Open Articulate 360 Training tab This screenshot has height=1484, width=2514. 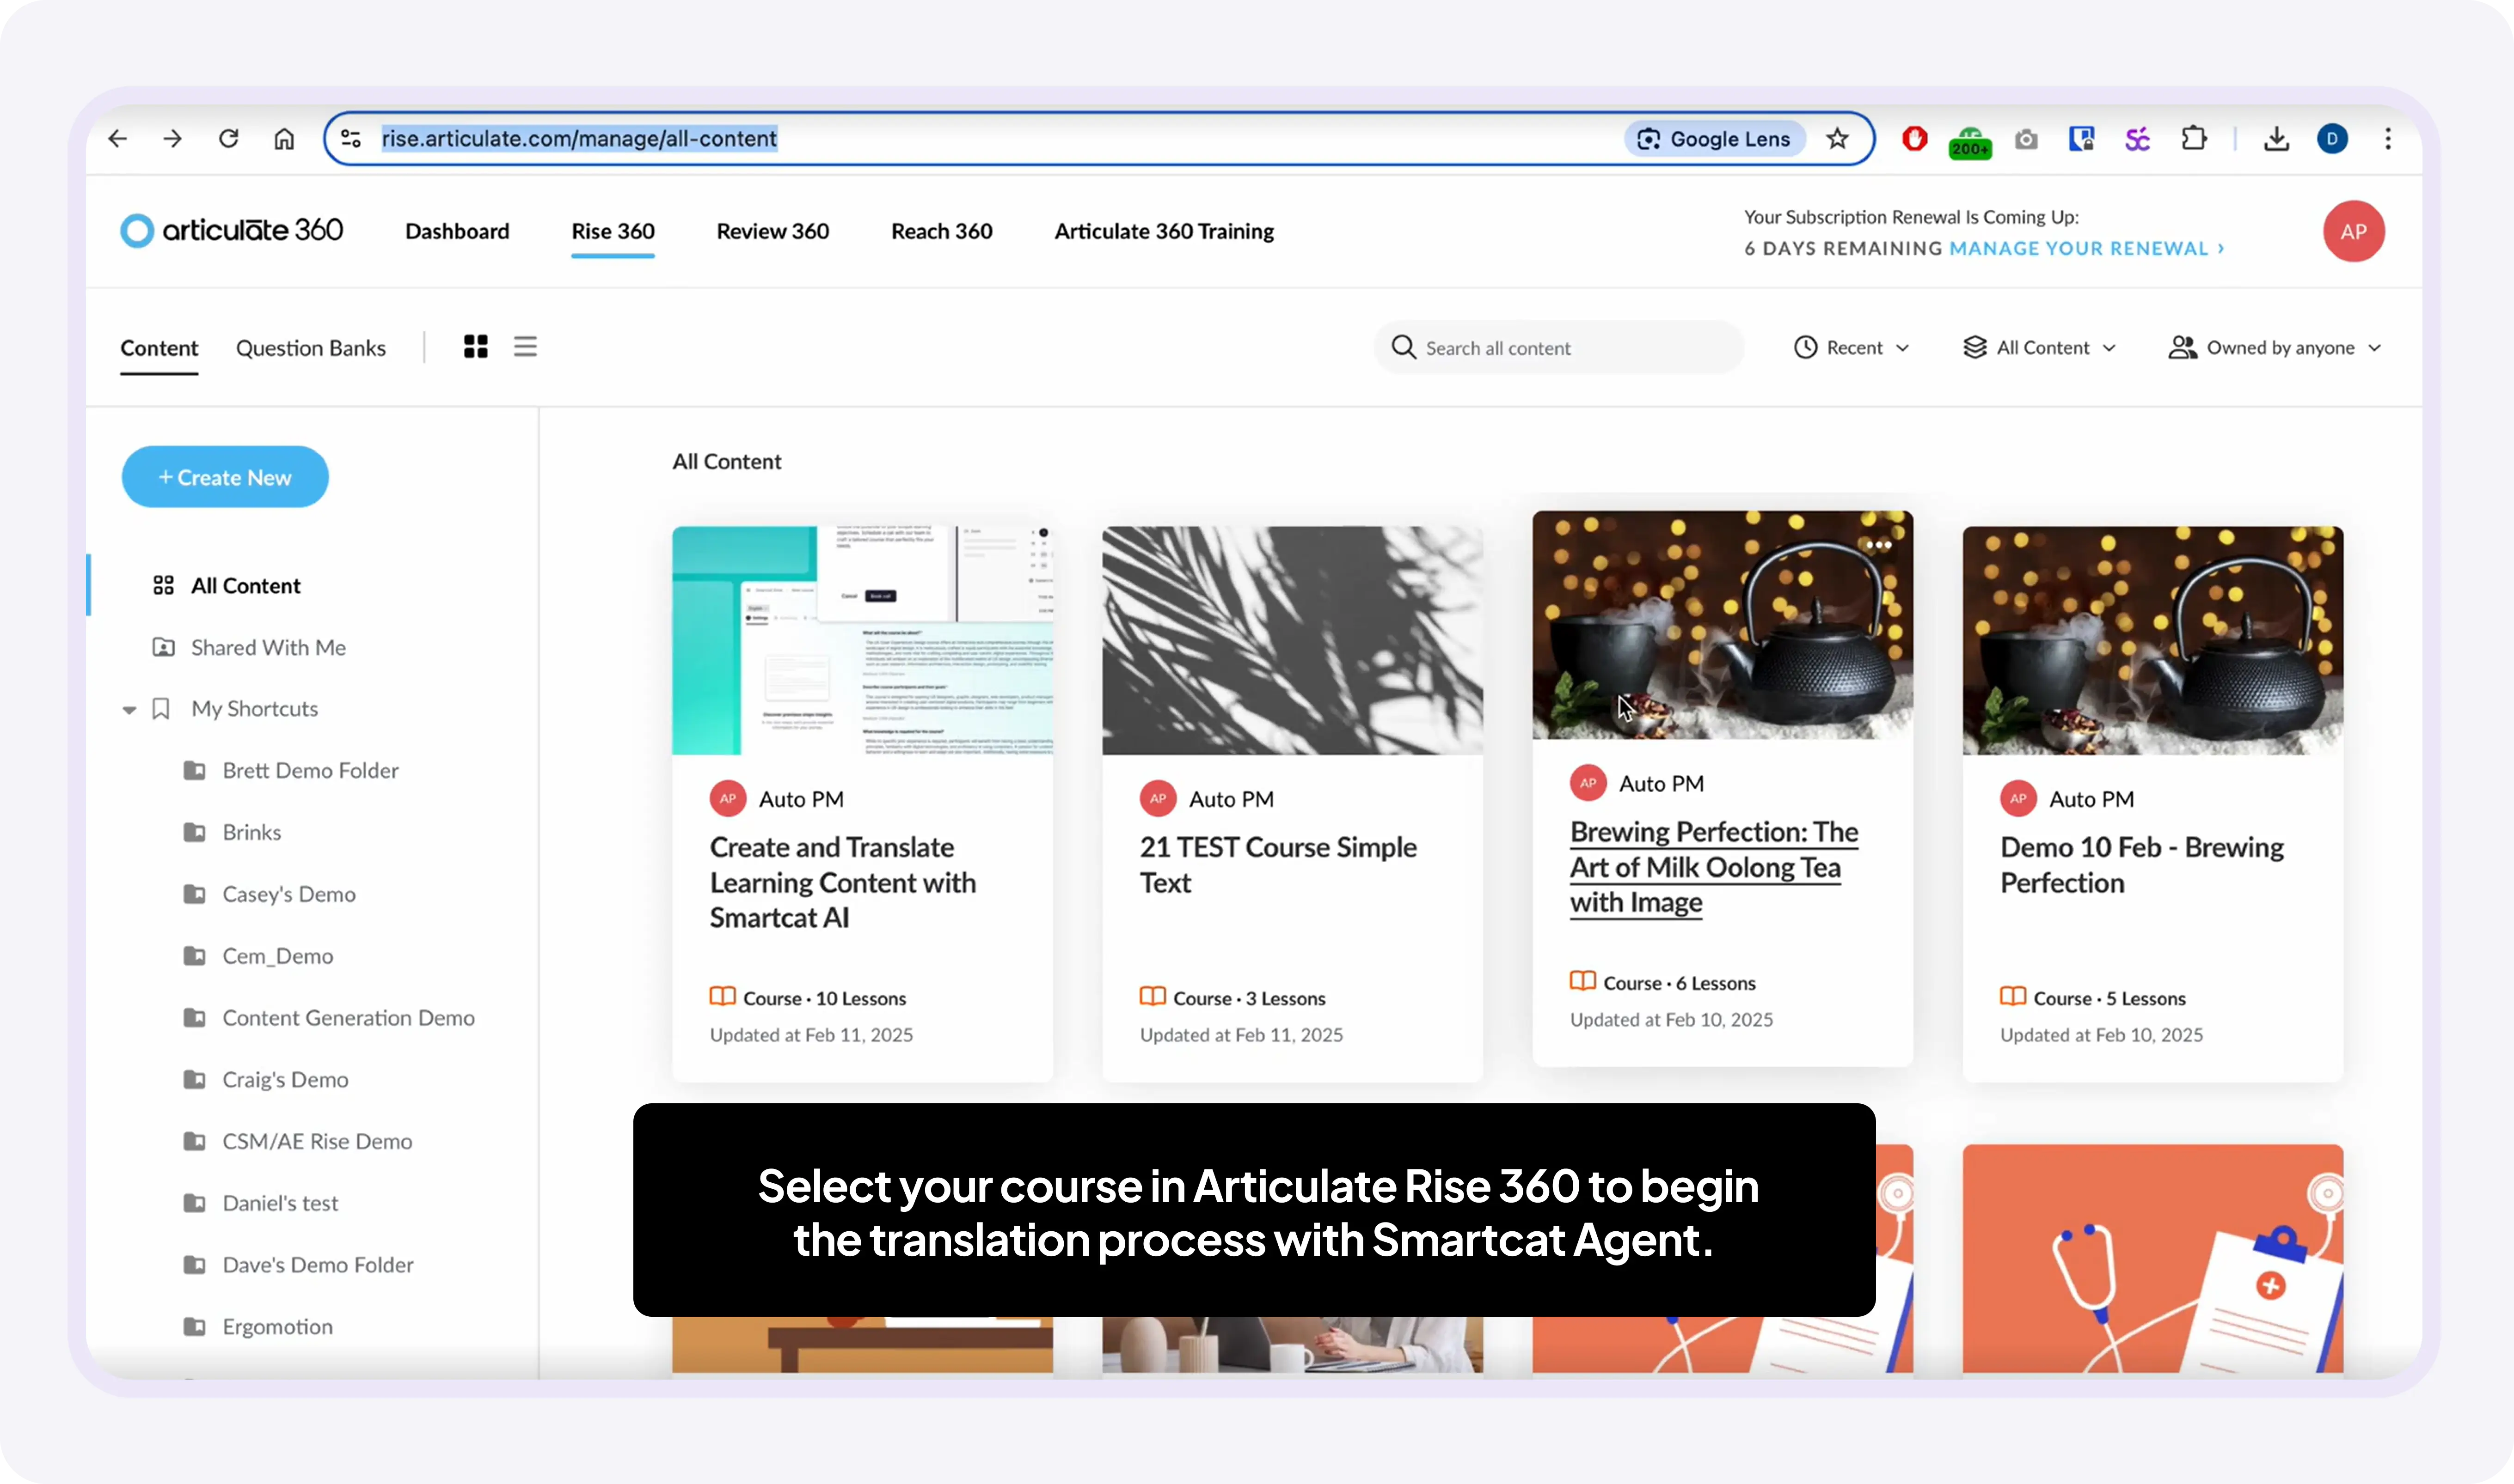[1165, 231]
